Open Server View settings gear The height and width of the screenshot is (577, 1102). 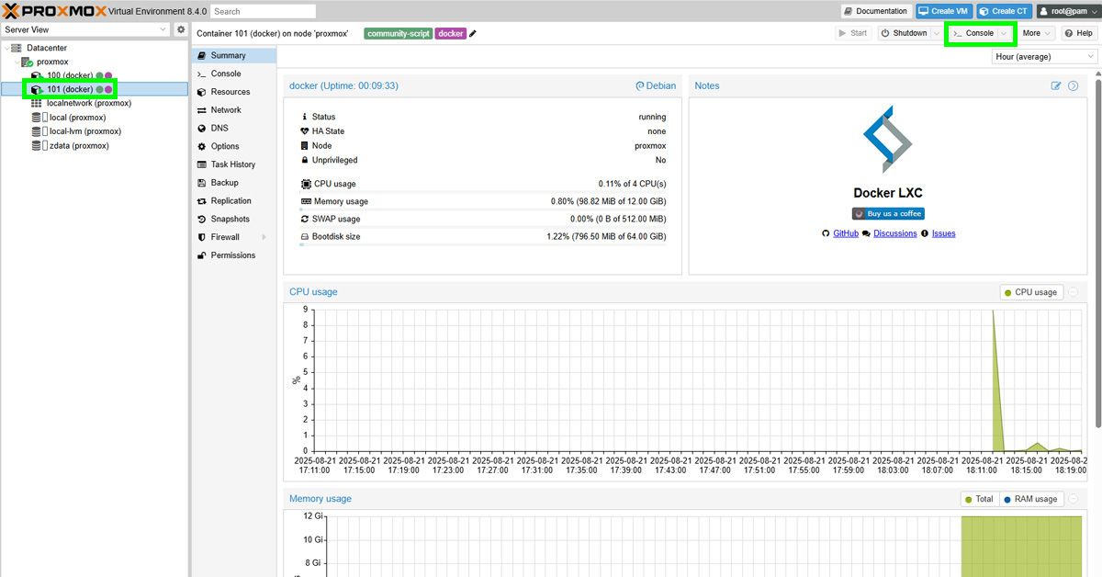click(181, 29)
